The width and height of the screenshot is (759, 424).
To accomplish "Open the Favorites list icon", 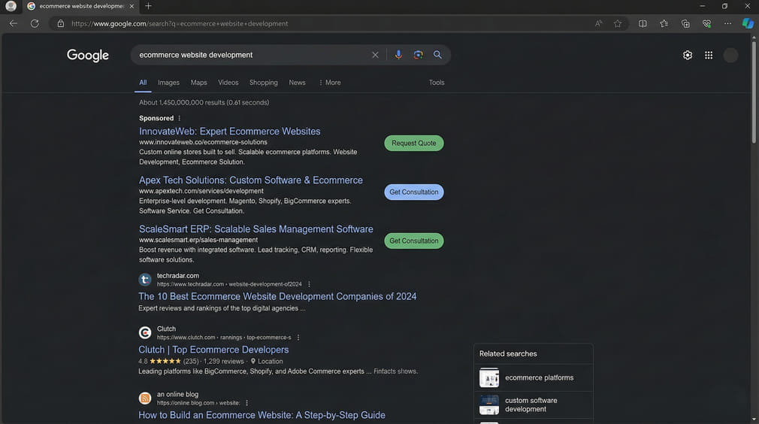I will (x=664, y=23).
